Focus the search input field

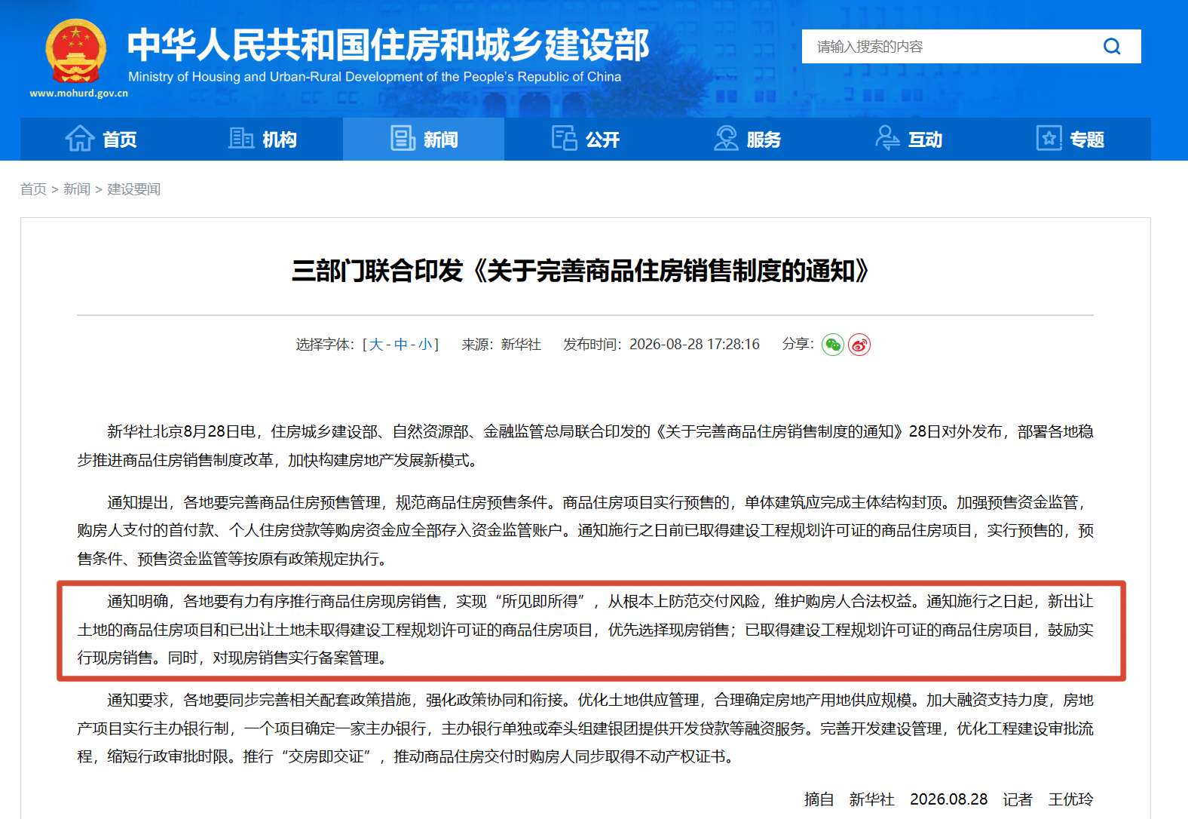[x=952, y=47]
